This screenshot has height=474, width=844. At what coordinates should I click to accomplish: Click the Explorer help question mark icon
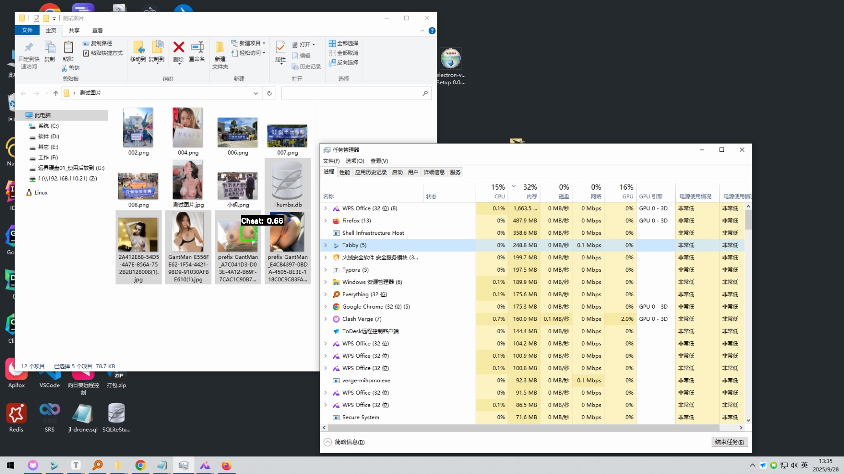(432, 31)
